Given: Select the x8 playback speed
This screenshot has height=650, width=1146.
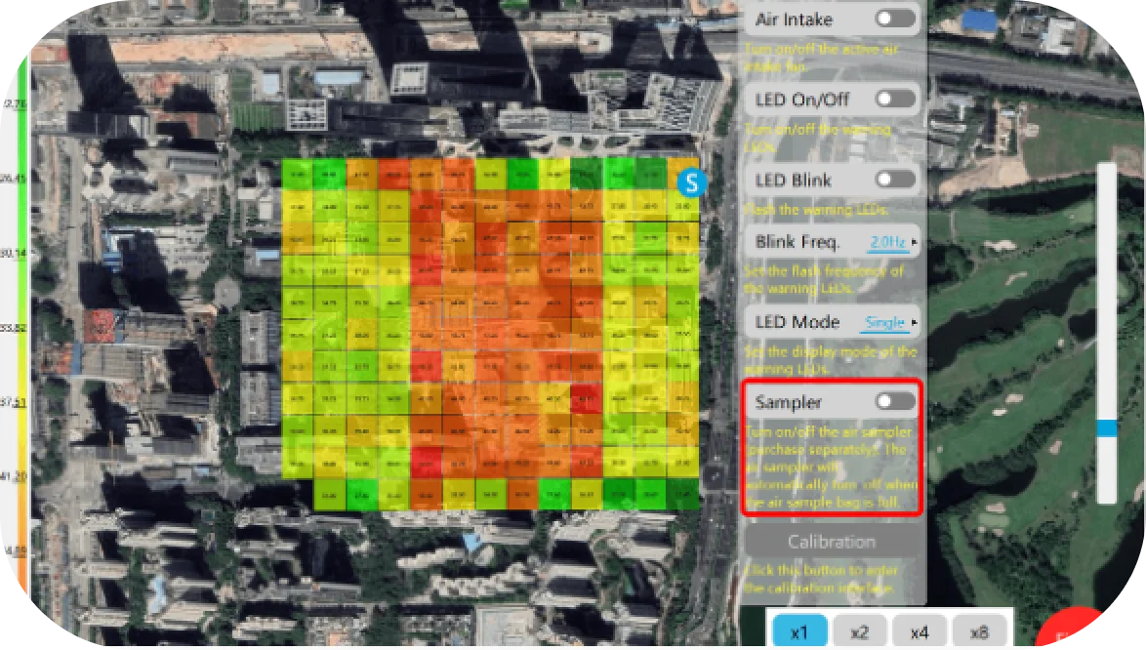Looking at the screenshot, I should (x=979, y=631).
